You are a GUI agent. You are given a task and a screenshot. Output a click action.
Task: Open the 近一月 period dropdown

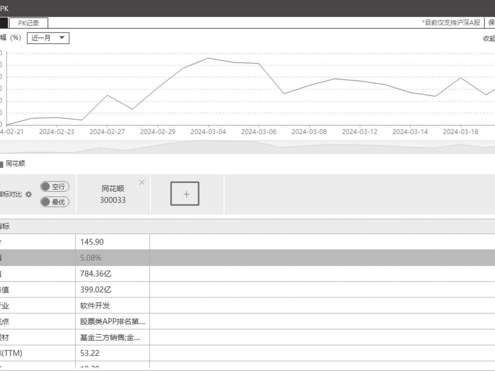(x=48, y=38)
